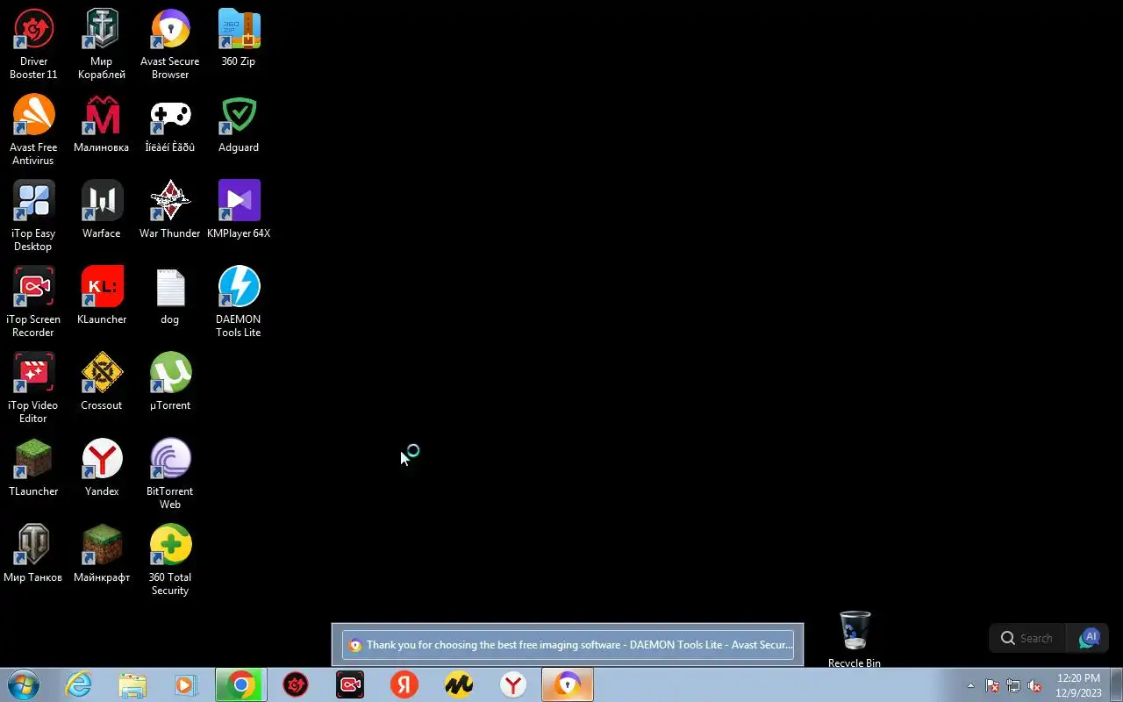This screenshot has height=702, width=1123.
Task: Select the dog text file
Action: (170, 296)
